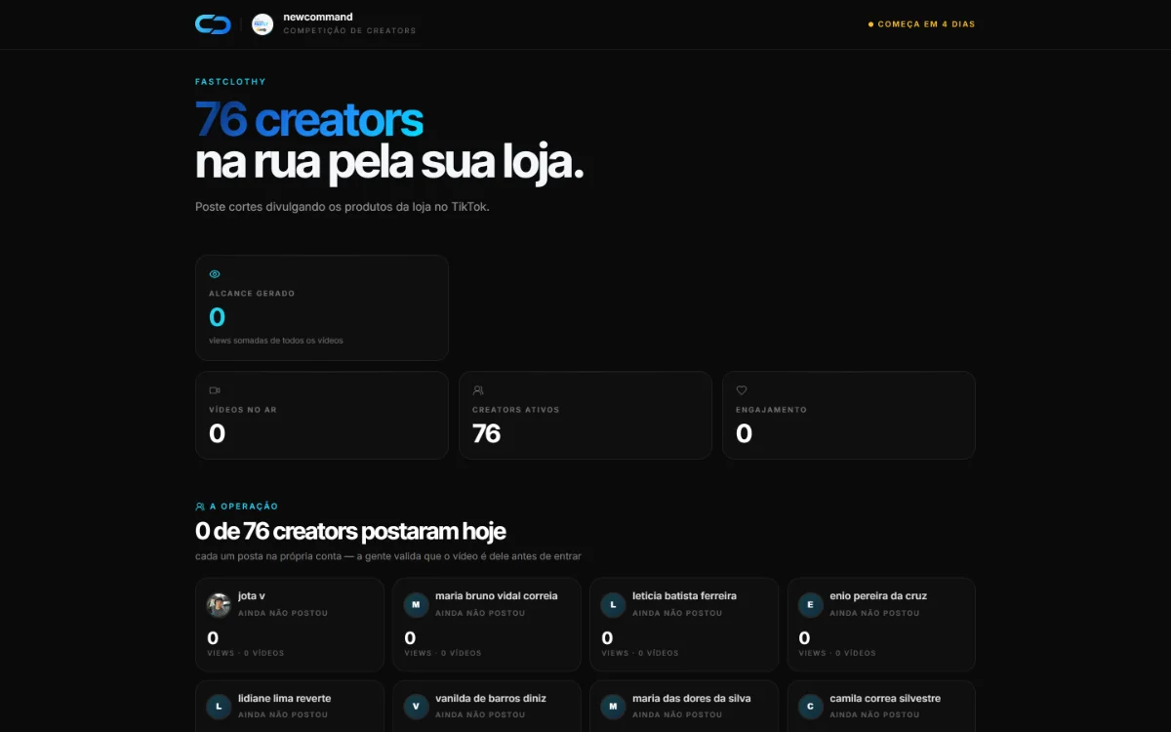Viewport: 1171px width, 732px height.
Task: Click the views count in leticia batista ferreira card
Action: coord(607,638)
